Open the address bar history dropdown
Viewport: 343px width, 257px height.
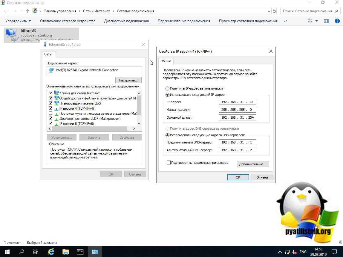point(269,11)
